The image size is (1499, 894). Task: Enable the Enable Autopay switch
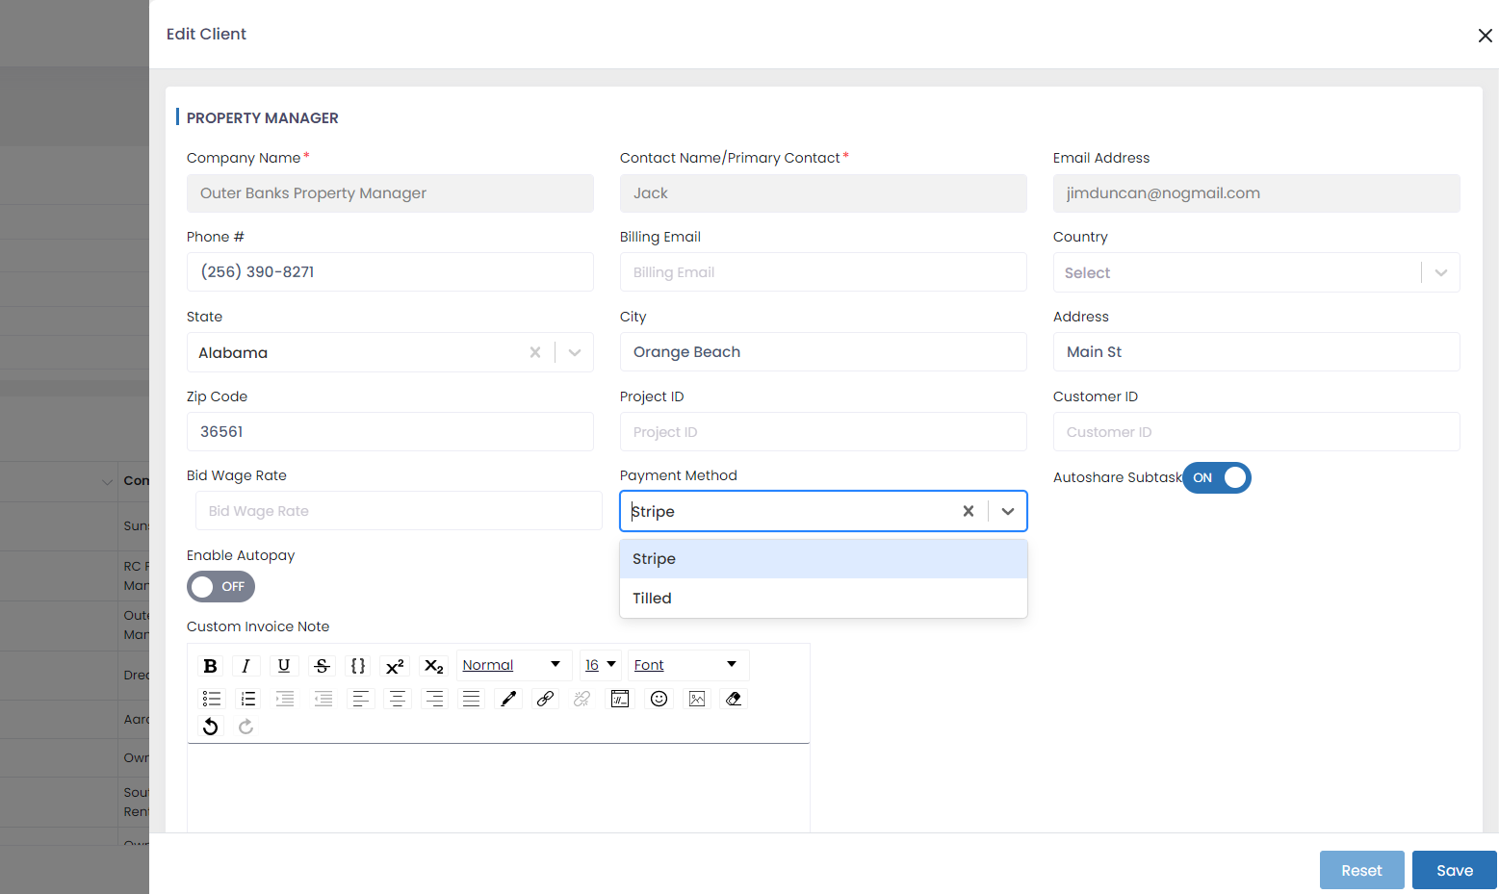coord(220,586)
